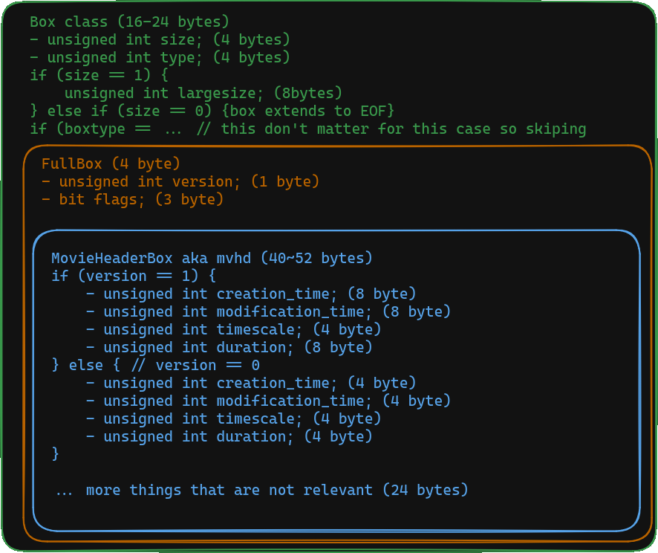Click the "unsigned int largesize; (8bytes)" line
658x553 pixels.
click(x=203, y=93)
